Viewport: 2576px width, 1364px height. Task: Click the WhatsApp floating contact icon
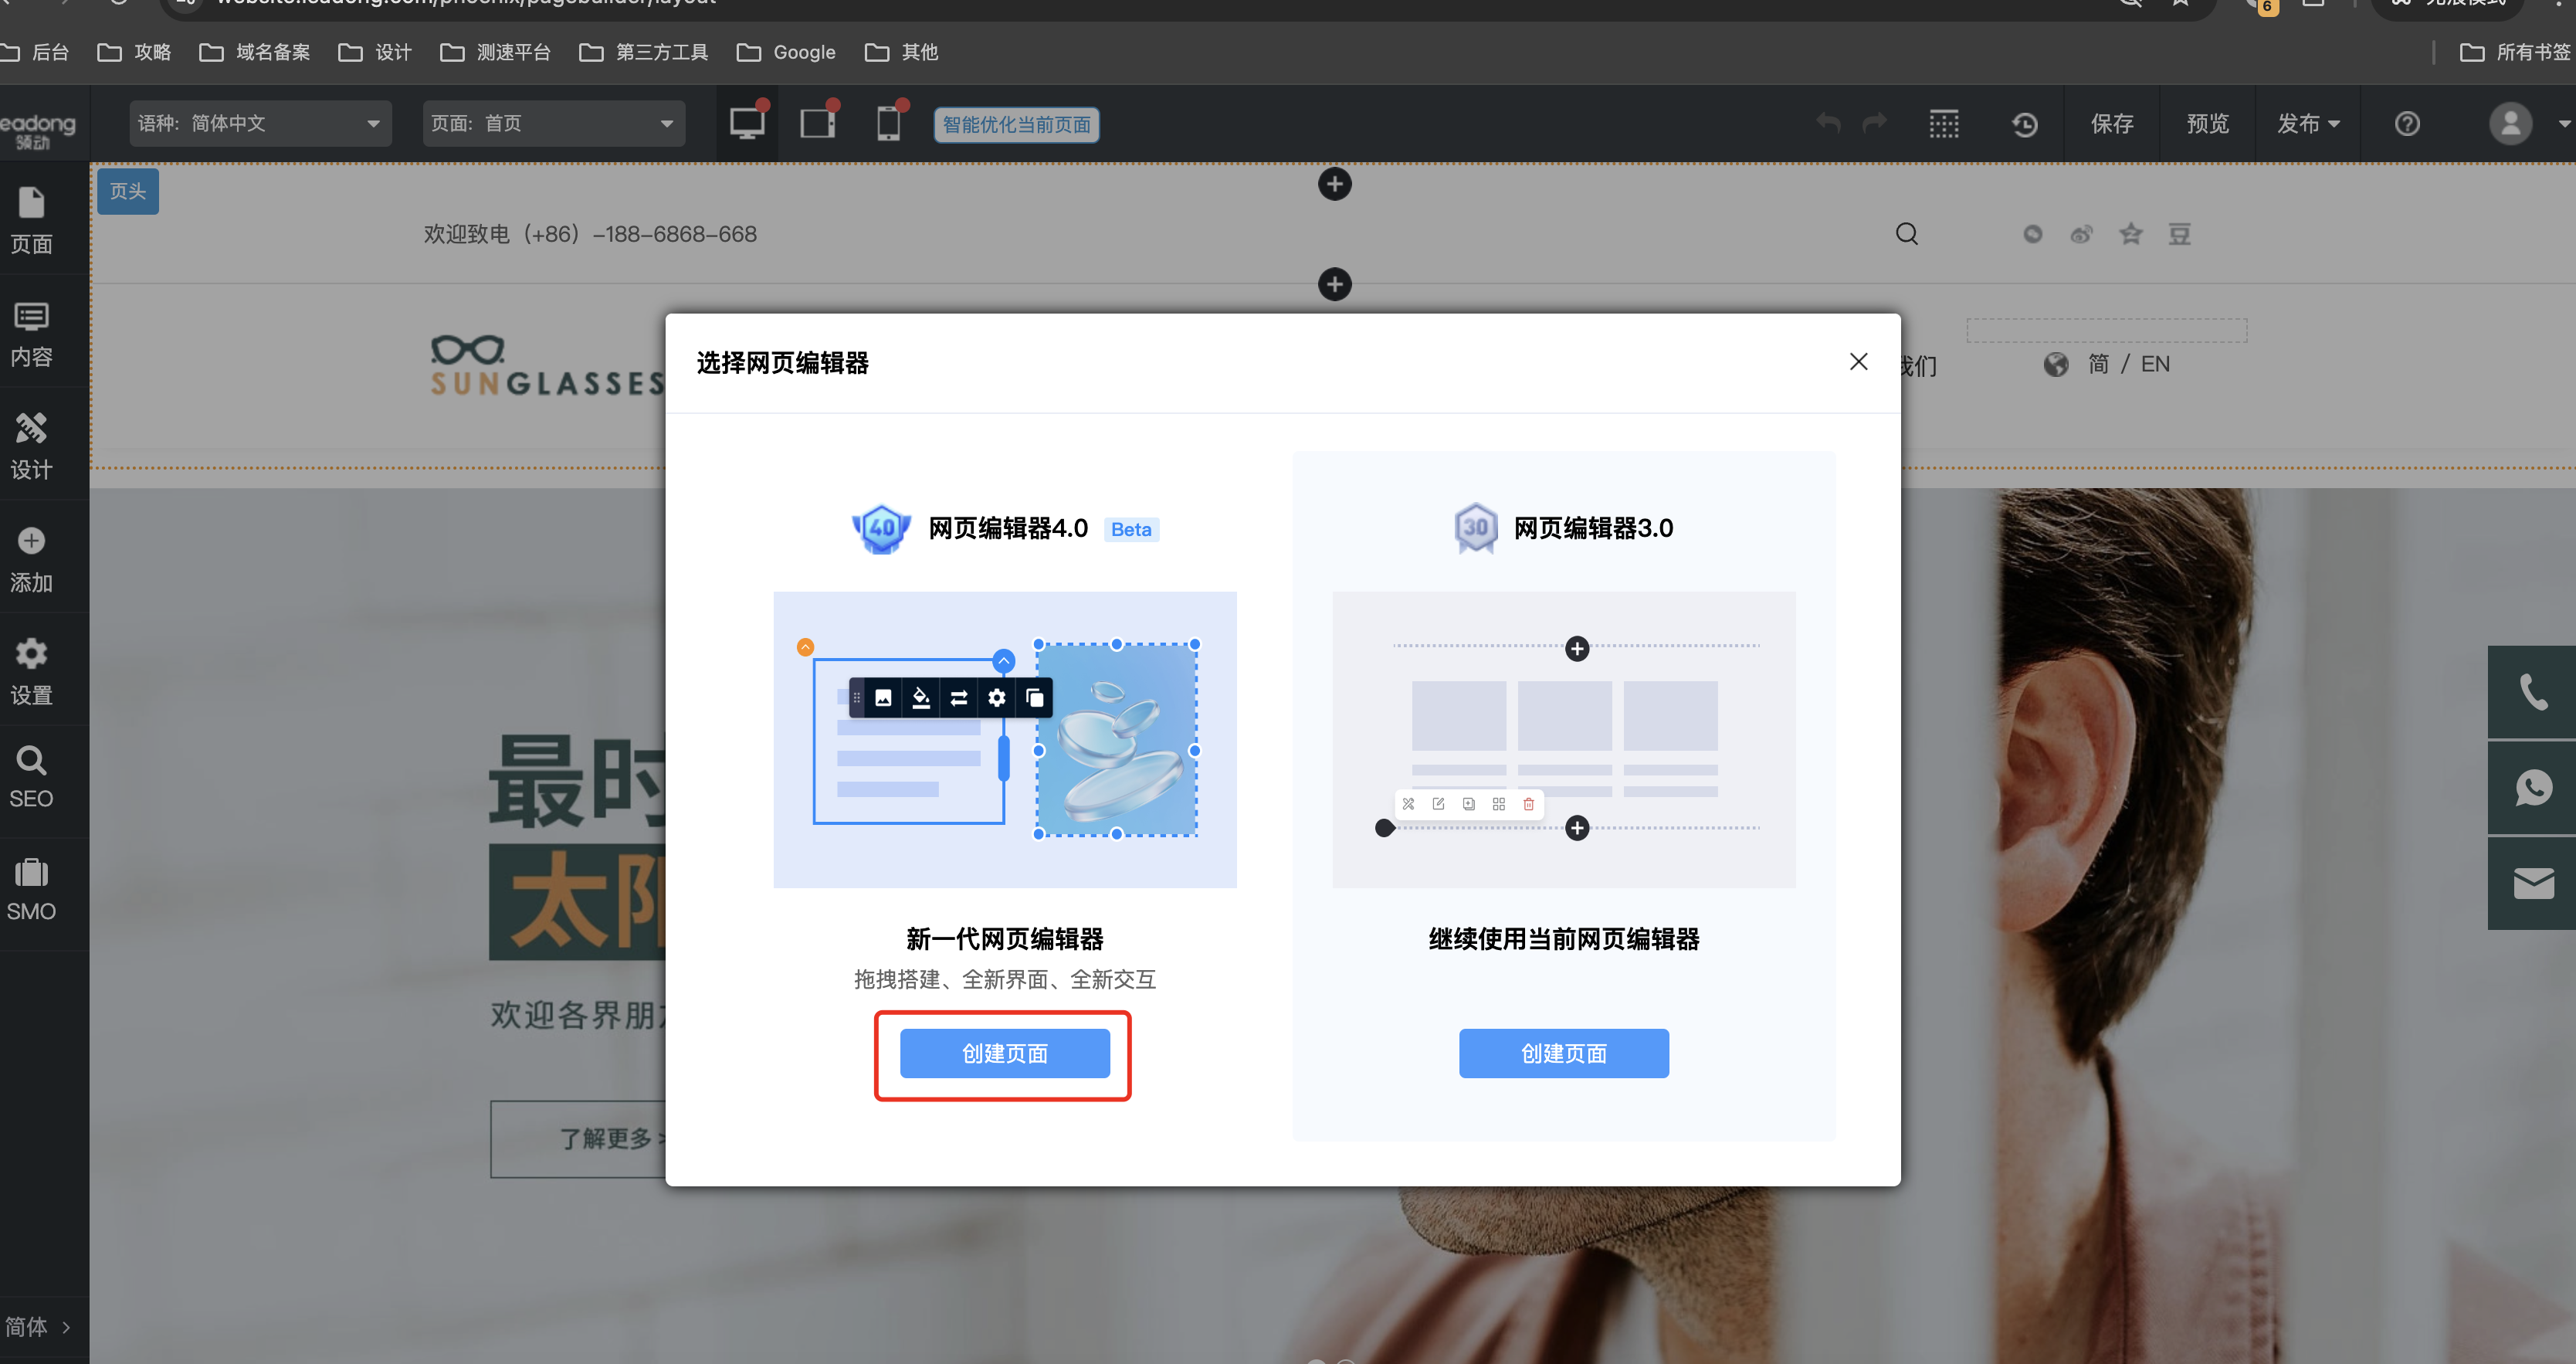coord(2533,788)
